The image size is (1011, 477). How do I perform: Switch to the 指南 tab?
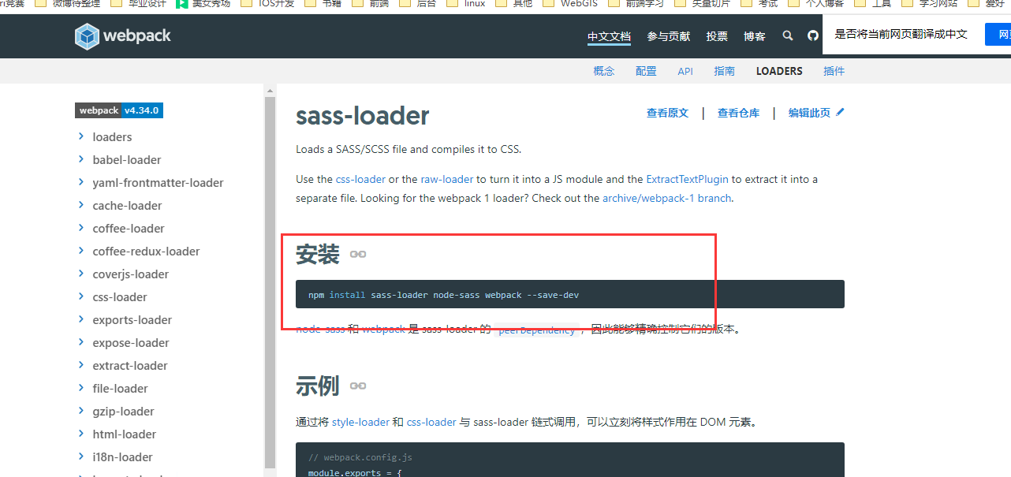click(x=724, y=71)
